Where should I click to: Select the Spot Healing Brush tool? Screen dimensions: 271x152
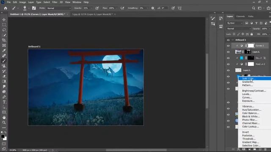4,56
